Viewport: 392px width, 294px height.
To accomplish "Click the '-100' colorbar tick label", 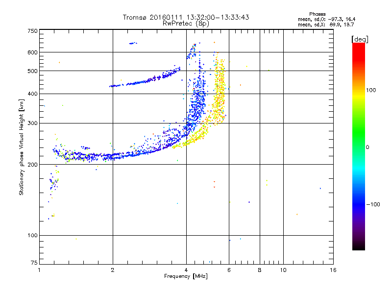I will pos(373,204).
